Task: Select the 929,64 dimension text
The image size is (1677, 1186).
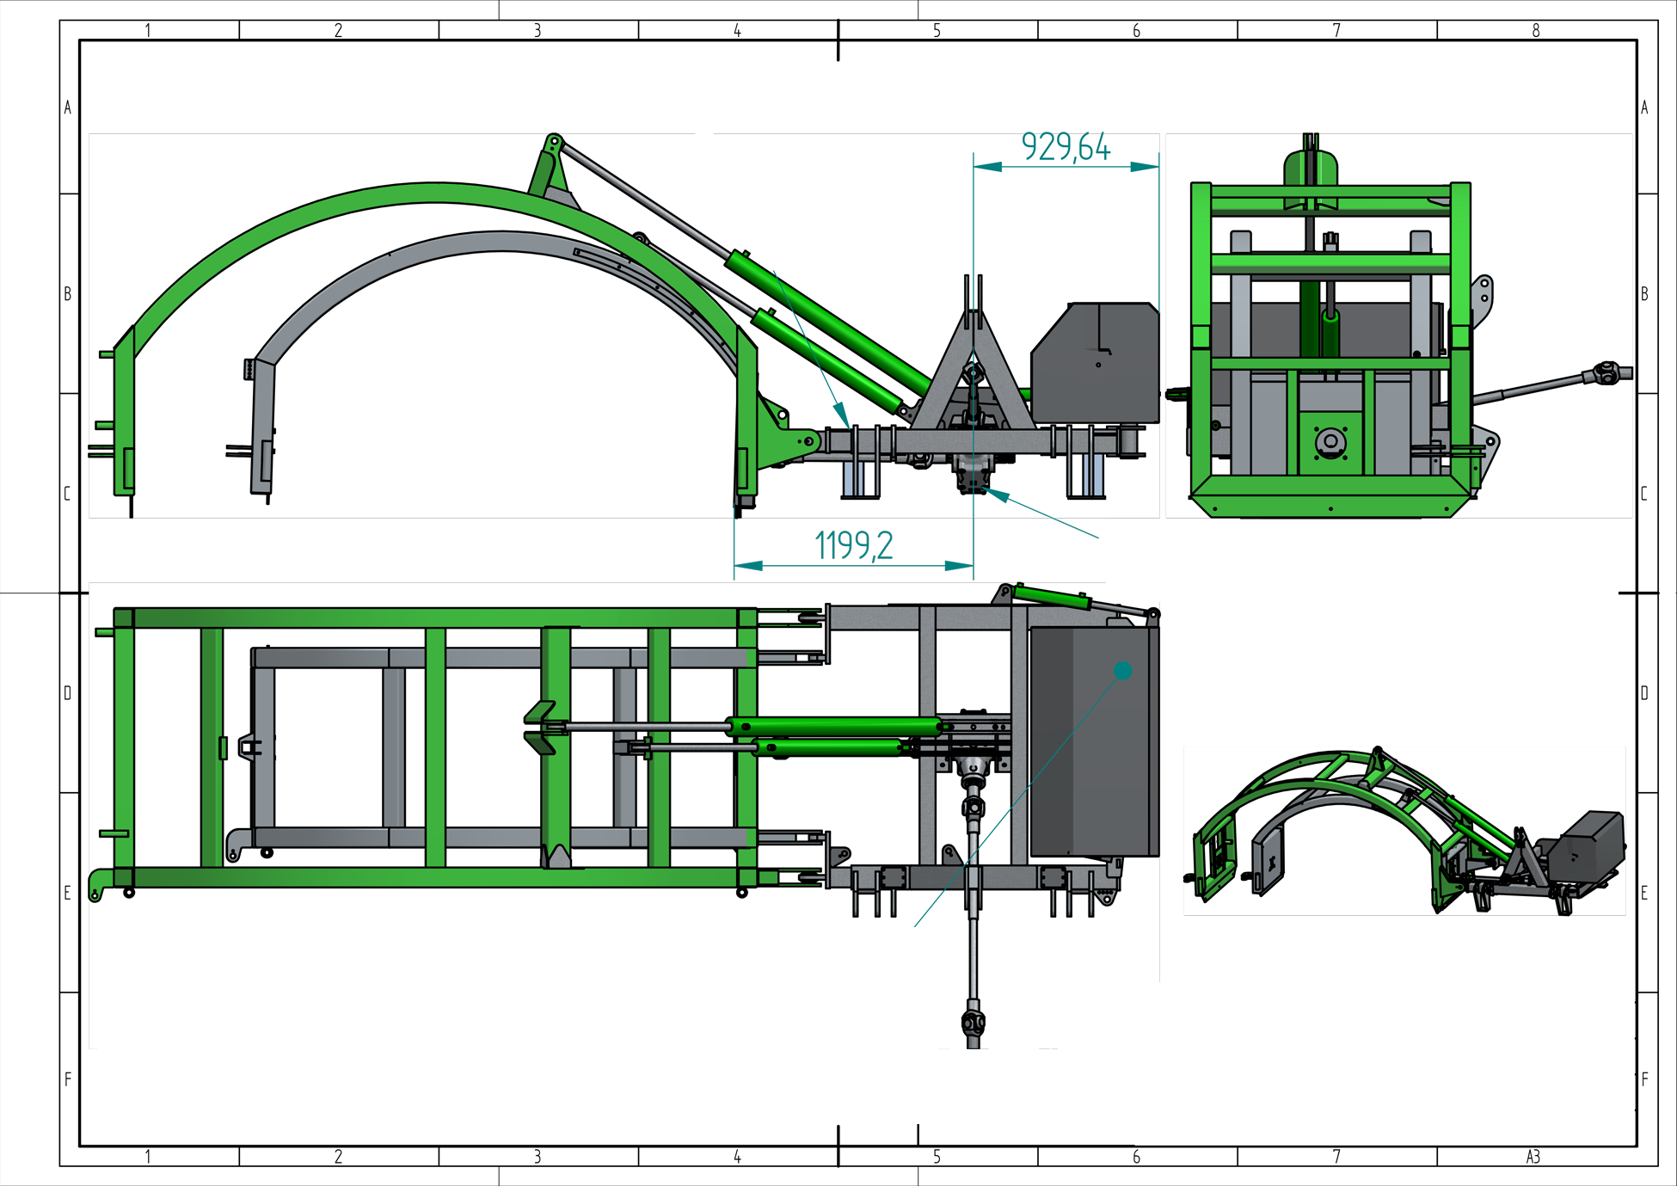Action: 1066,146
